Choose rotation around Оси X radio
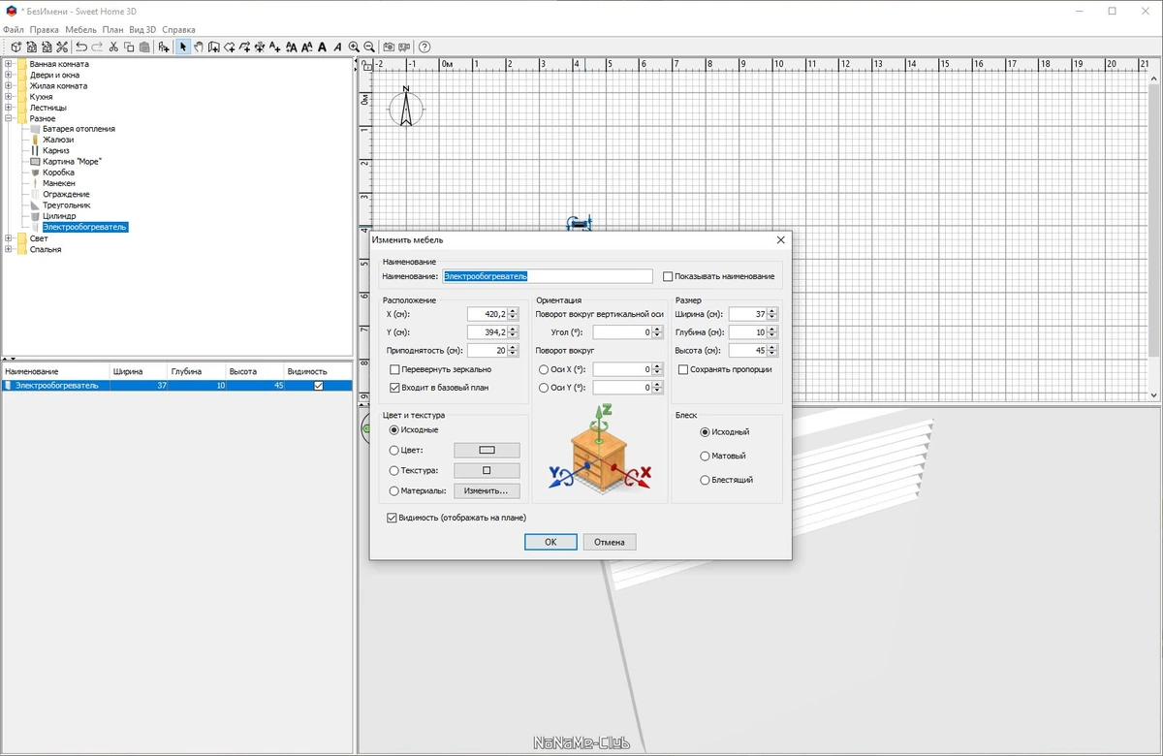The image size is (1163, 756). click(544, 369)
